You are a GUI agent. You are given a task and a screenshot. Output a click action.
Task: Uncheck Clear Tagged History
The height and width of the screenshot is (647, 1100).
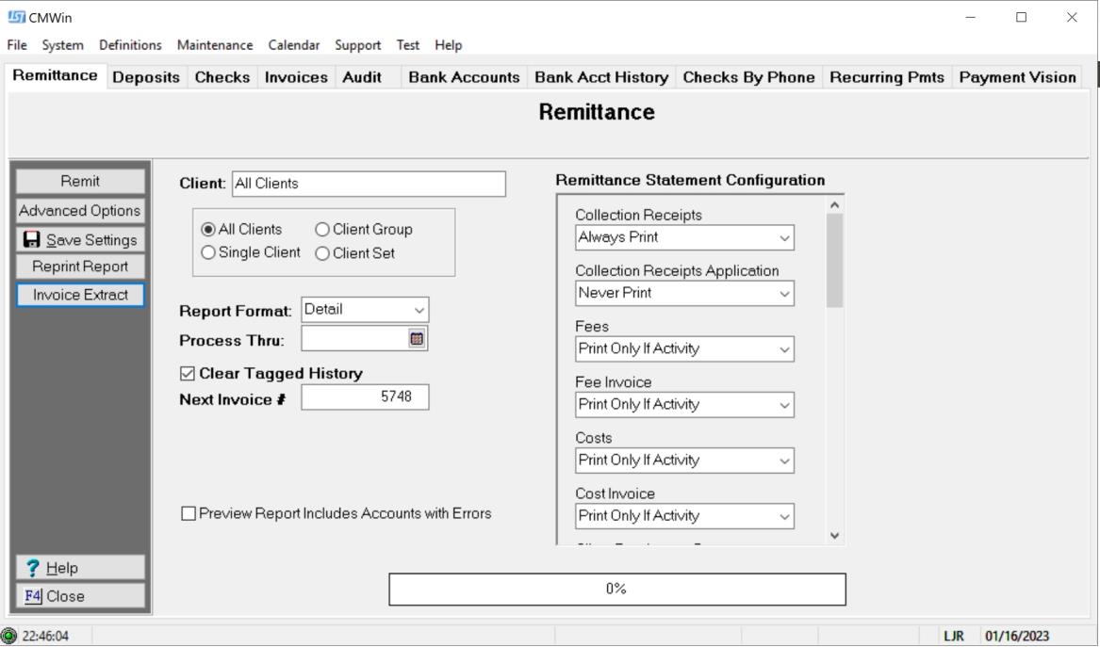click(x=189, y=371)
